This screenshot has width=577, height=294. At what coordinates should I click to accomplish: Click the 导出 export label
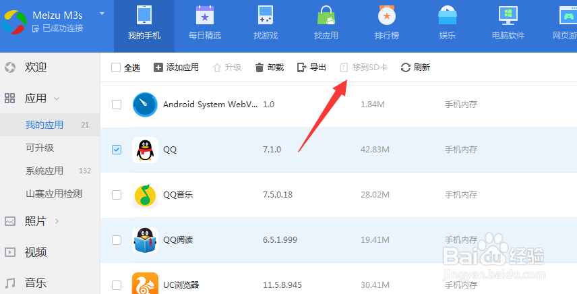click(318, 67)
